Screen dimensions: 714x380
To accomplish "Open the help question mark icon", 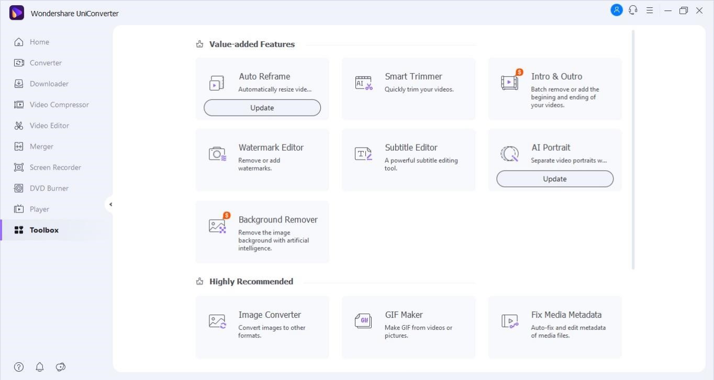I will [19, 367].
